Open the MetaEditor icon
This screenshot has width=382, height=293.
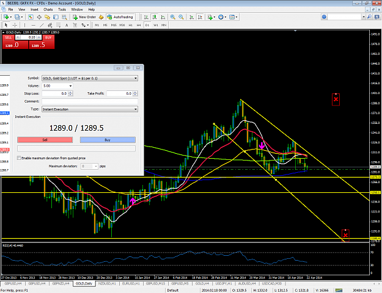coord(101,17)
